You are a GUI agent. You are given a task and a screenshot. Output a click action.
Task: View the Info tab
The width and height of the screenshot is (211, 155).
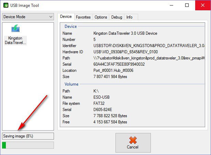point(129,17)
